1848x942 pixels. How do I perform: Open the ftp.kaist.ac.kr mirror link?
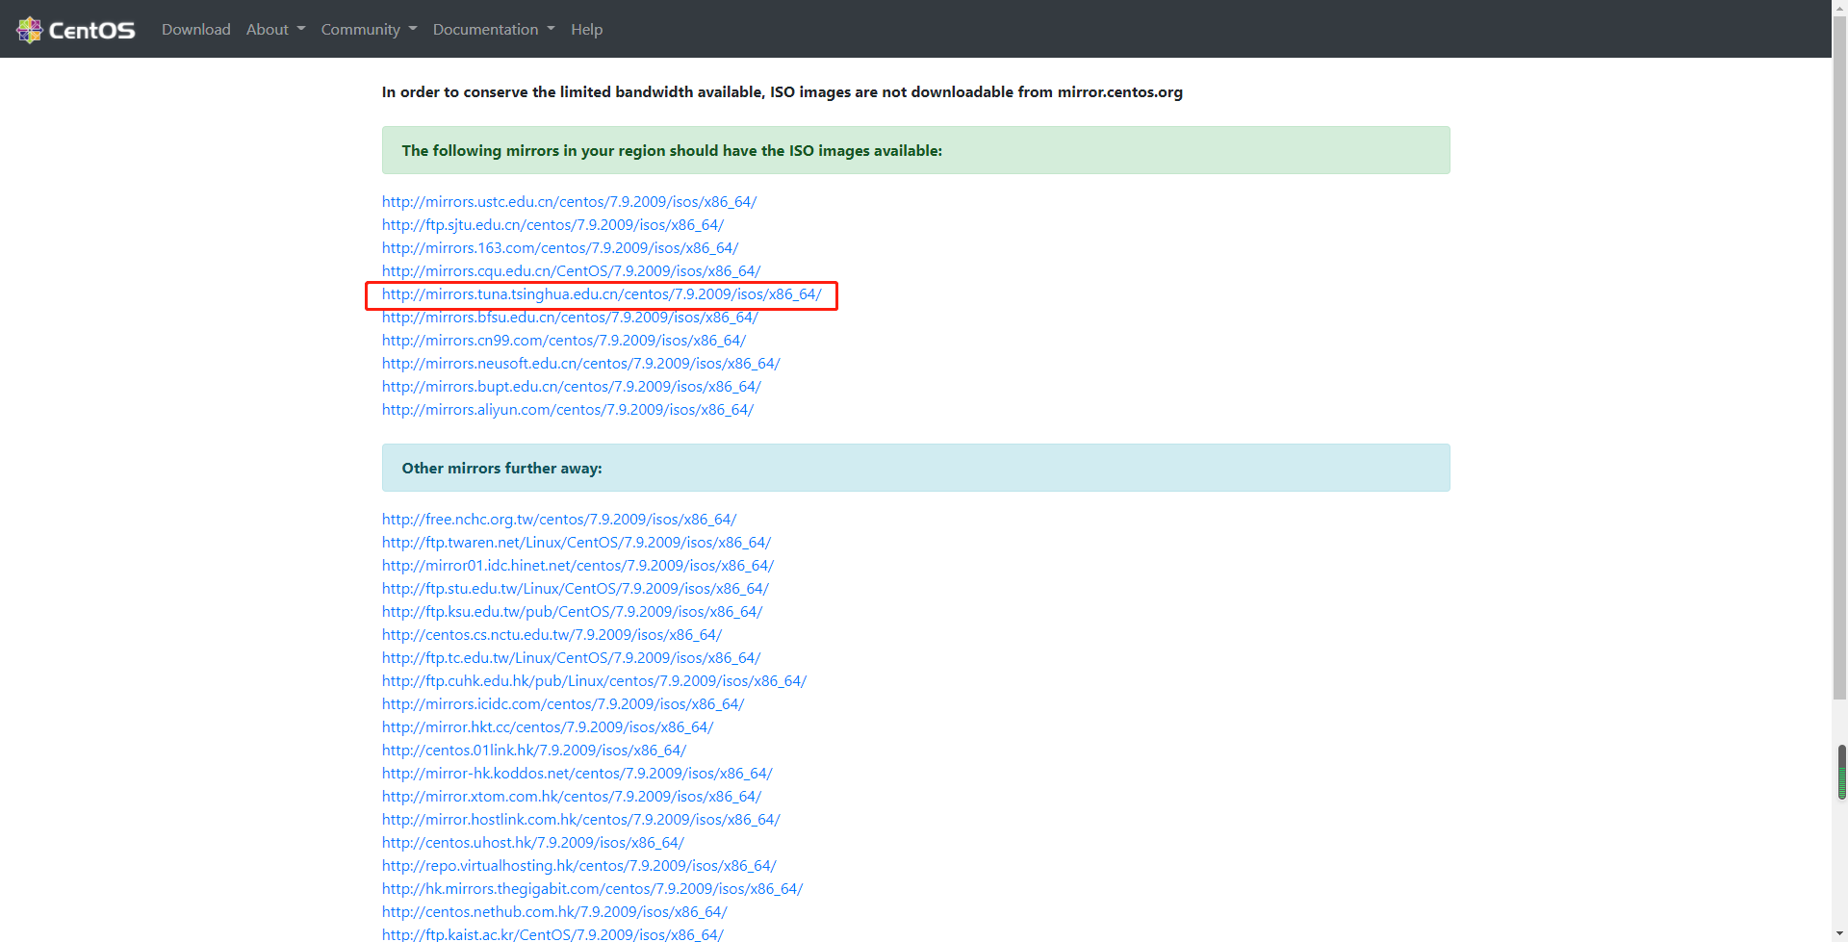552,934
